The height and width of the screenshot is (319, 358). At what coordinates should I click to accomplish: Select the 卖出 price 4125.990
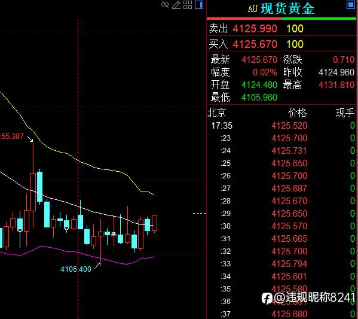[x=255, y=29]
